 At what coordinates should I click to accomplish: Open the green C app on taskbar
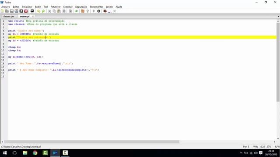pyautogui.click(x=45, y=153)
